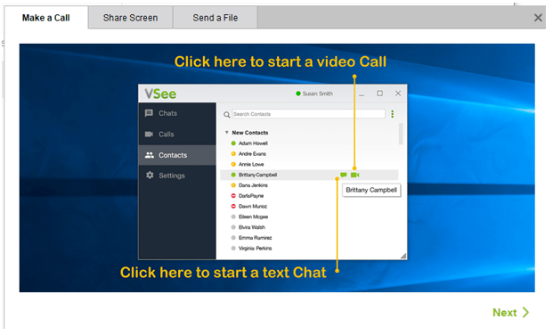The width and height of the screenshot is (553, 335).
Task: Click the Chats speech bubble icon
Action: click(x=149, y=113)
